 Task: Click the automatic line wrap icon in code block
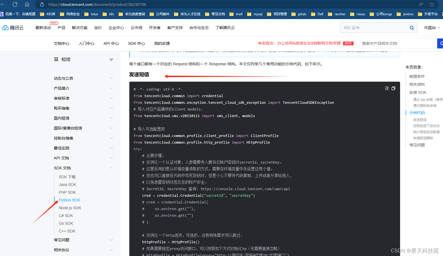387,88
